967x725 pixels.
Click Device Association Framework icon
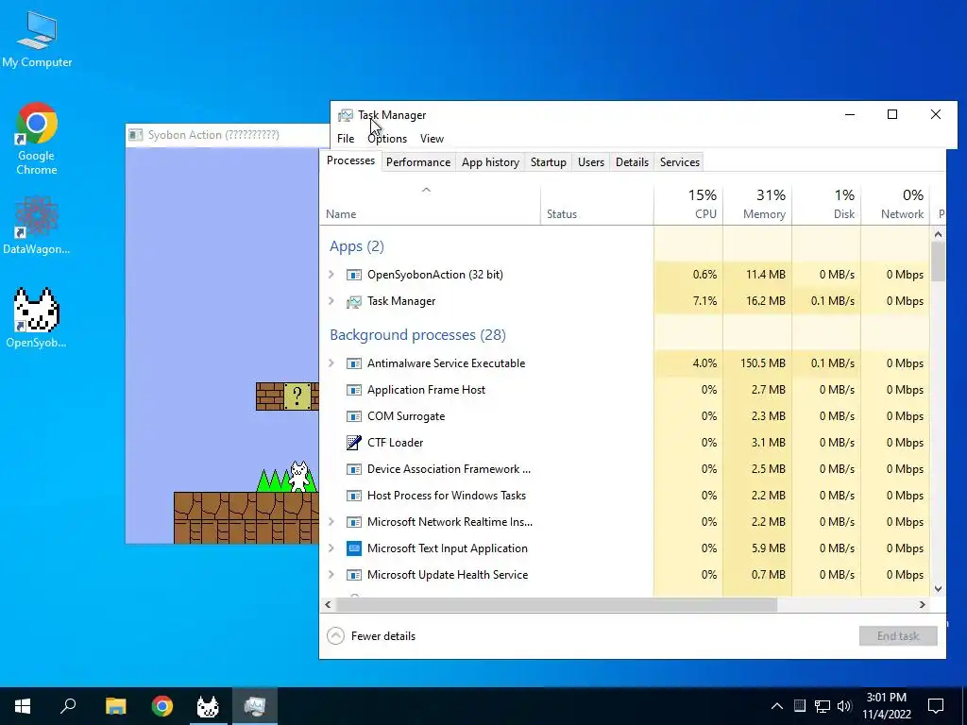click(353, 470)
